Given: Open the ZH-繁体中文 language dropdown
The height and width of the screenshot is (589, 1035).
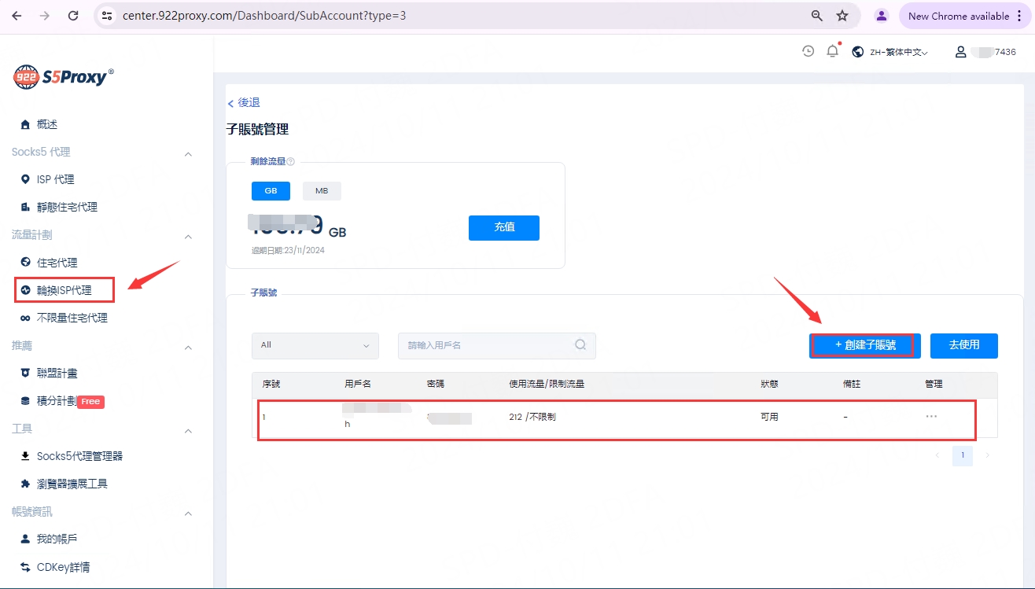Looking at the screenshot, I should [890, 52].
